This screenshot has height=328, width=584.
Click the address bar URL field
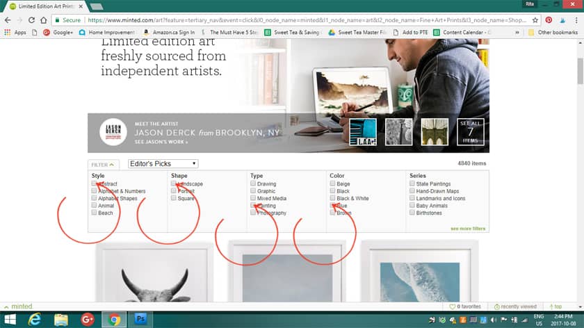pos(307,20)
